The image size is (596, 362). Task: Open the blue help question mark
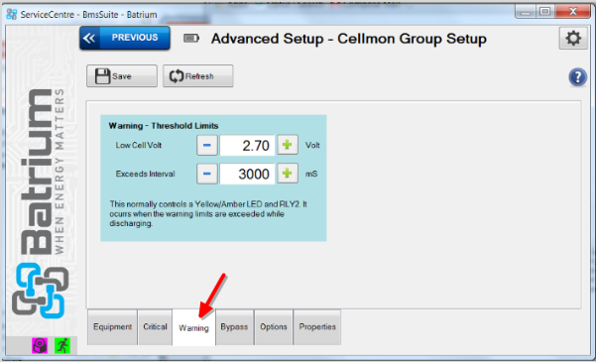point(577,77)
